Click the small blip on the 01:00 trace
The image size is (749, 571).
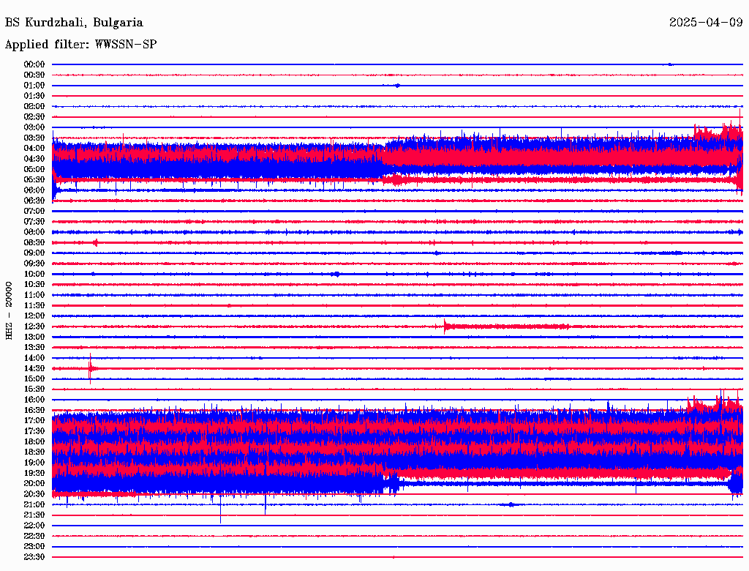[397, 86]
